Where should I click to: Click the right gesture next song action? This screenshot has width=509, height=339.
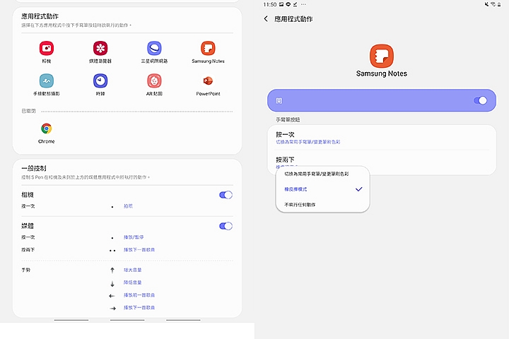[x=139, y=307]
